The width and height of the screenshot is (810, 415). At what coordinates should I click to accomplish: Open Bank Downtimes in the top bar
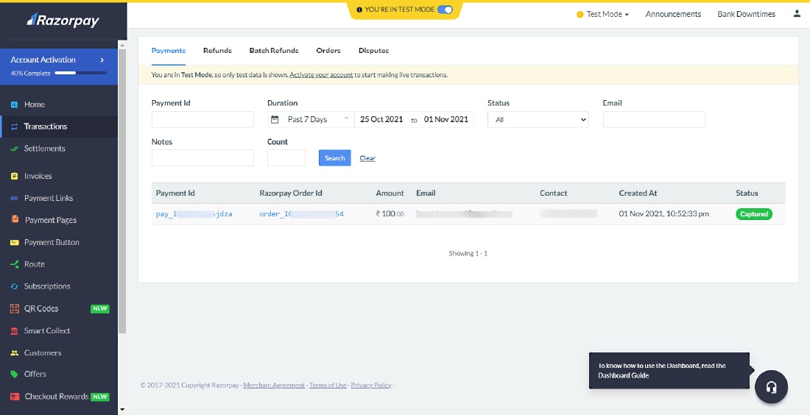pos(747,15)
